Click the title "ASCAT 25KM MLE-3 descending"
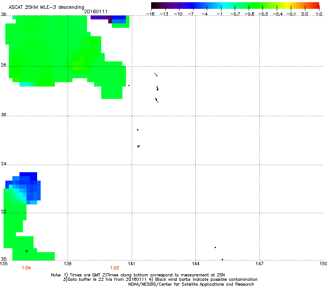 point(46,7)
